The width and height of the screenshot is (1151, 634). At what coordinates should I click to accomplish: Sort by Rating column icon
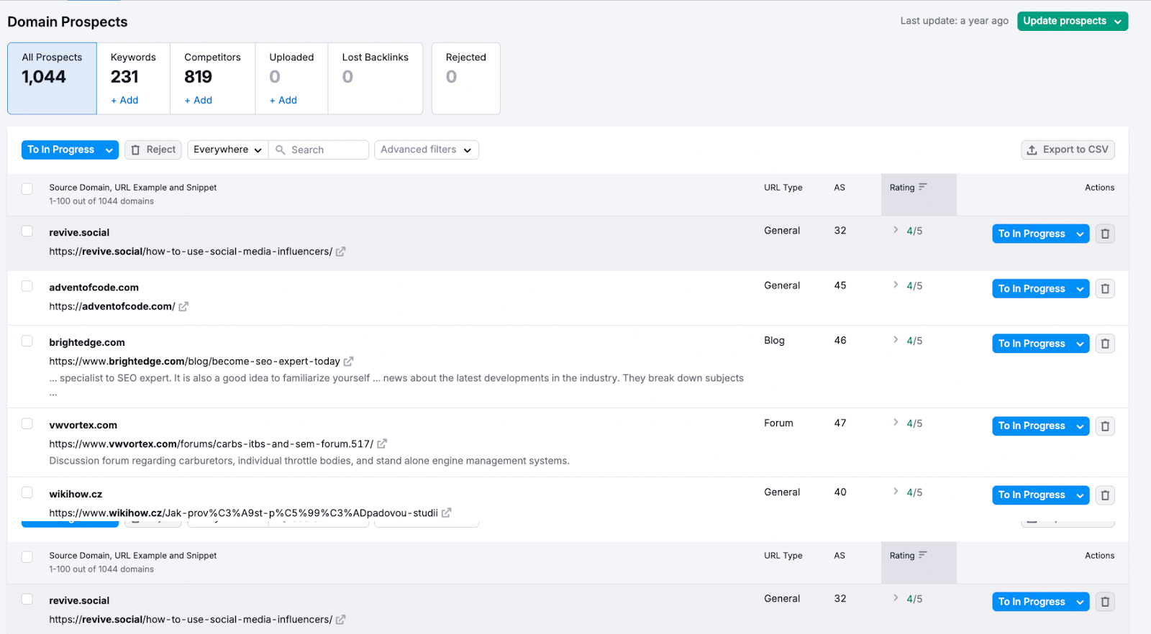pos(922,187)
